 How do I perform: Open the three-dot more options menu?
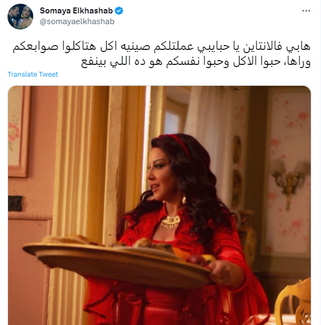click(306, 11)
